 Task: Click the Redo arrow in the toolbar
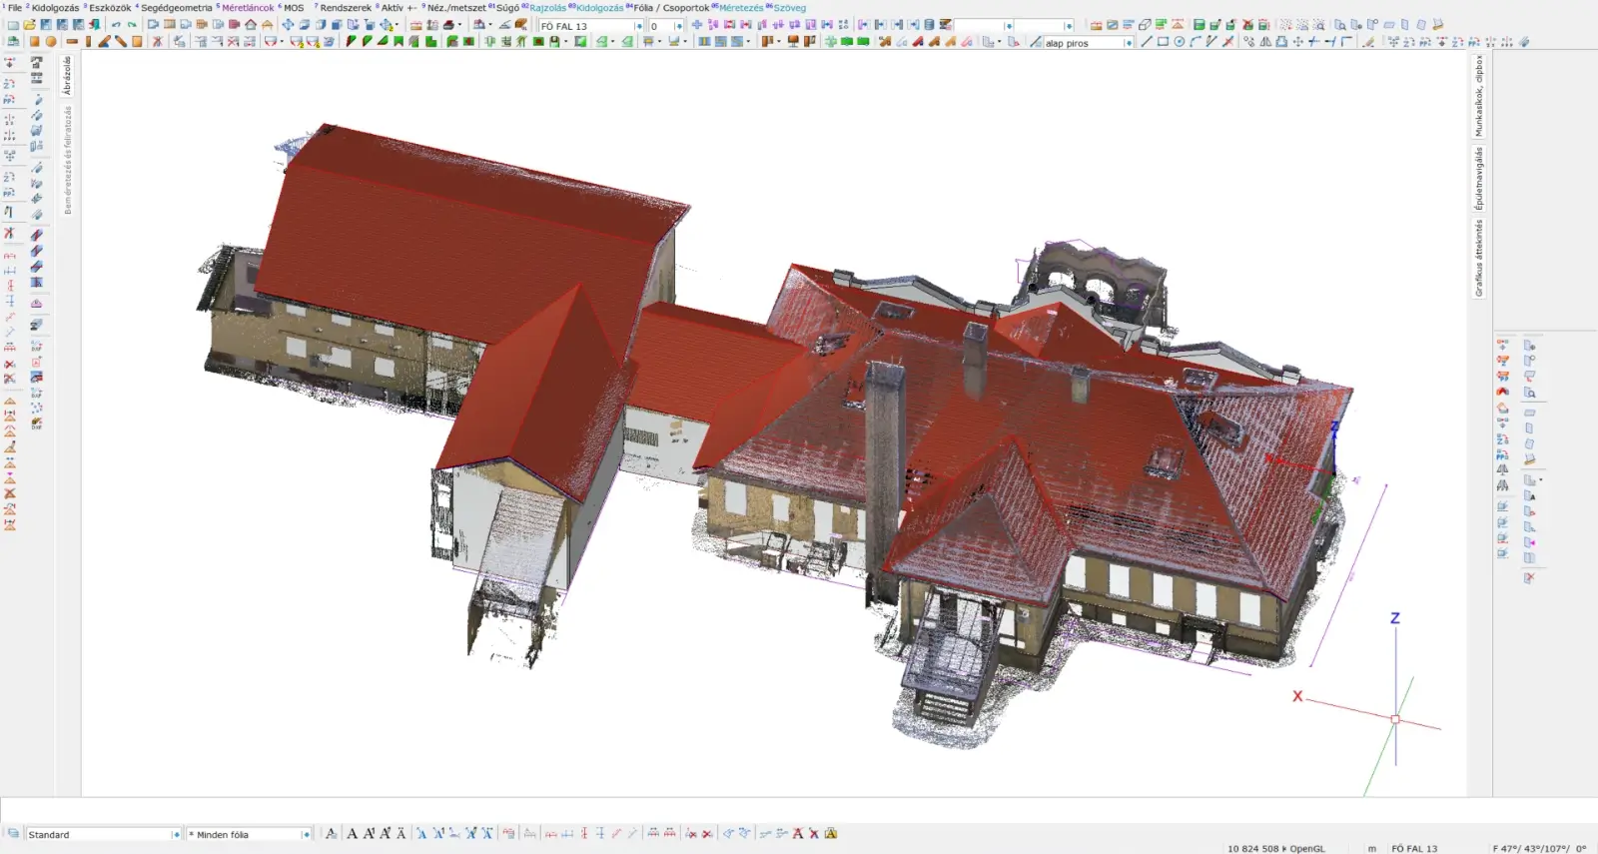pos(132,25)
